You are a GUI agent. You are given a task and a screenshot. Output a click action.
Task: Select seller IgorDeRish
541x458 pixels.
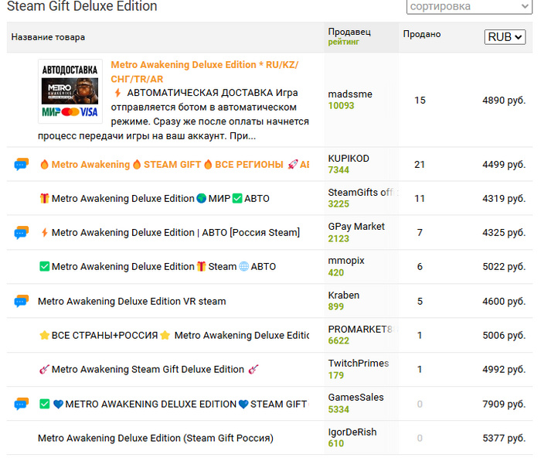(352, 432)
